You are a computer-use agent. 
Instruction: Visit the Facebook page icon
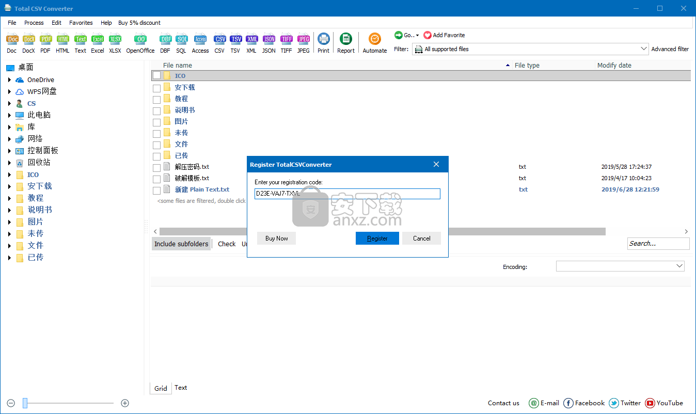pos(568,403)
